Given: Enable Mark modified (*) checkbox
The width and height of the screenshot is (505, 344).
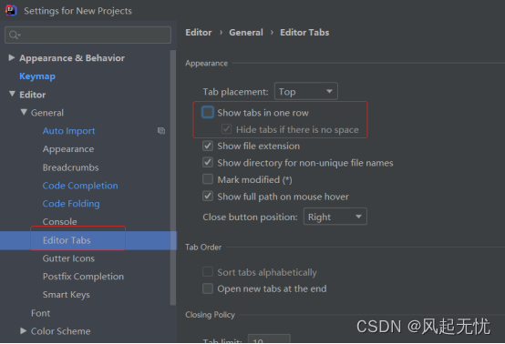Looking at the screenshot, I should click(208, 179).
